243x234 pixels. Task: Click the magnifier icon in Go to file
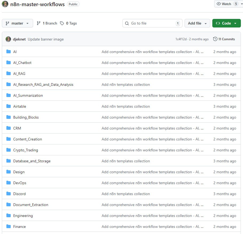(127, 23)
